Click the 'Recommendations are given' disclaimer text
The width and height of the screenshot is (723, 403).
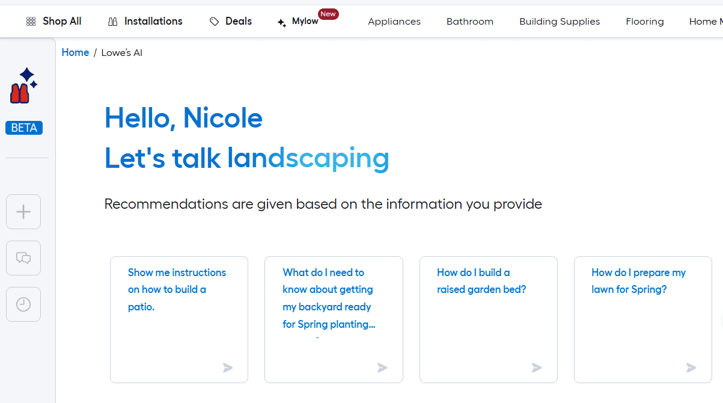tap(323, 204)
